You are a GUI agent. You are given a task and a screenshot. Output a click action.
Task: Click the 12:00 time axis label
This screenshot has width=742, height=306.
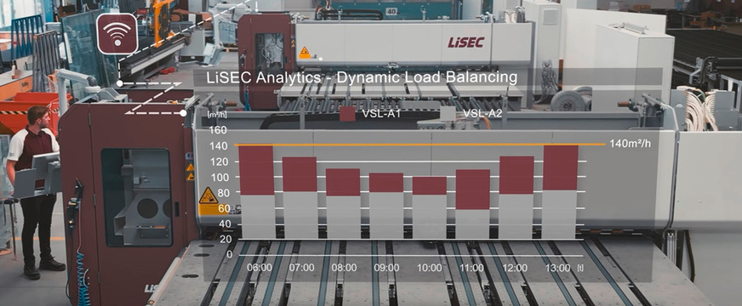point(515,268)
